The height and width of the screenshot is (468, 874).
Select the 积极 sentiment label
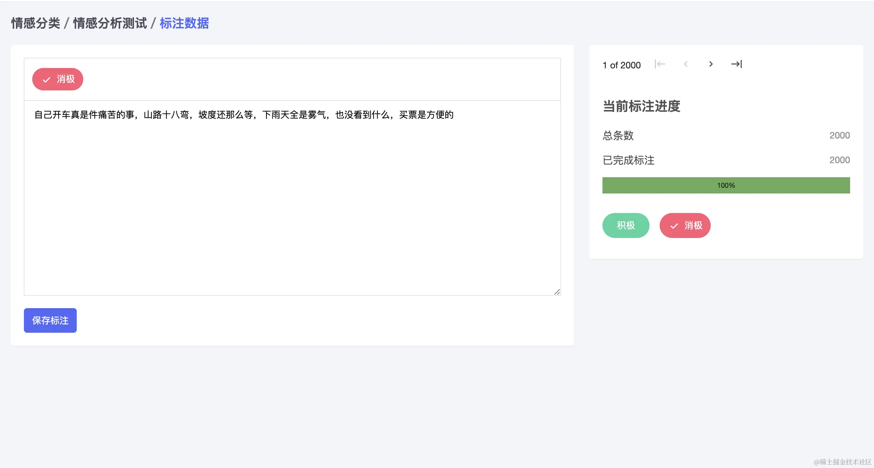[x=626, y=225]
